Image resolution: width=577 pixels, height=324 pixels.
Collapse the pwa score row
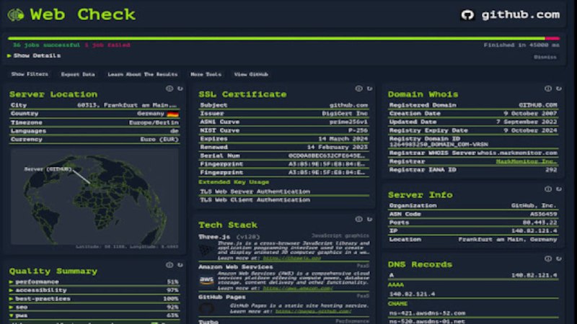tap(94, 315)
